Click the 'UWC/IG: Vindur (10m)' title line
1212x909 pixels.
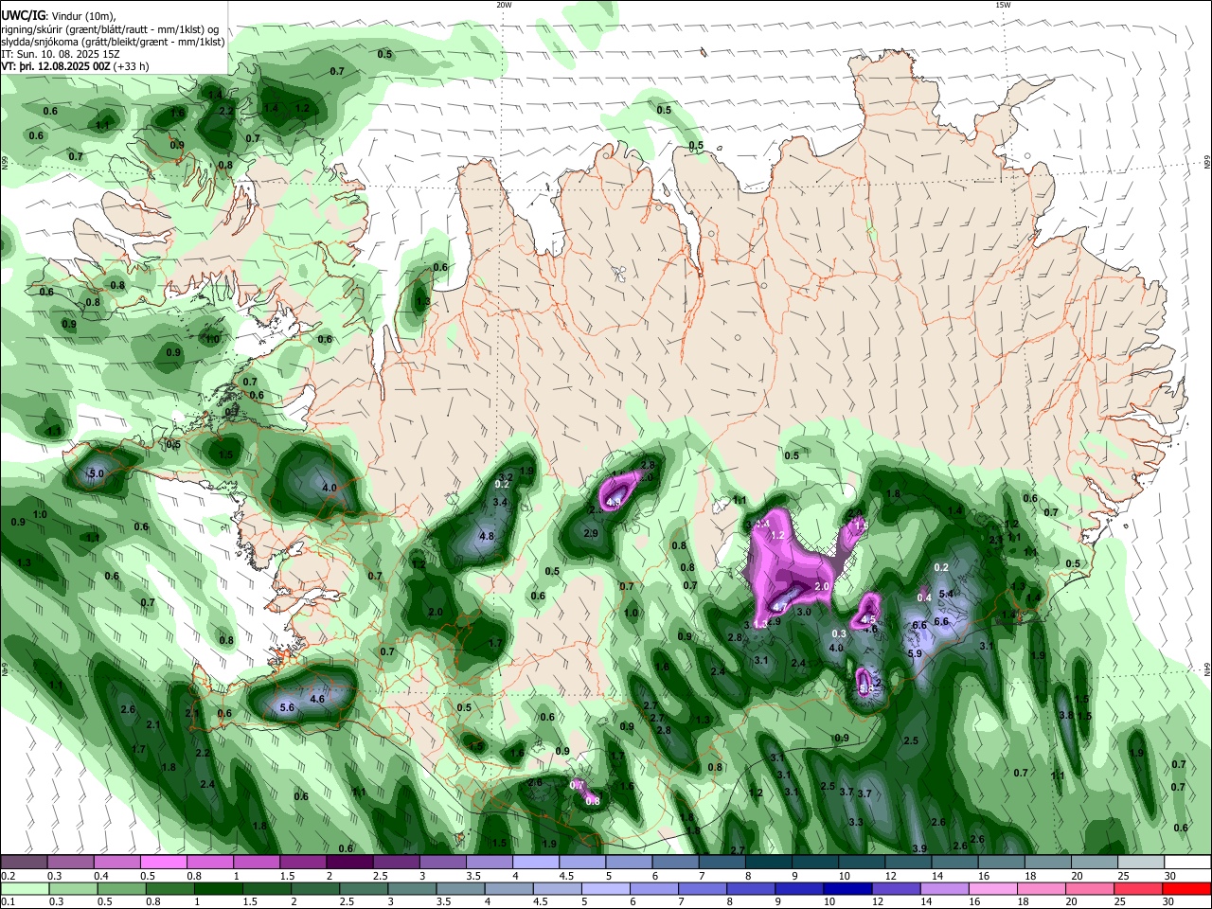click(x=58, y=16)
